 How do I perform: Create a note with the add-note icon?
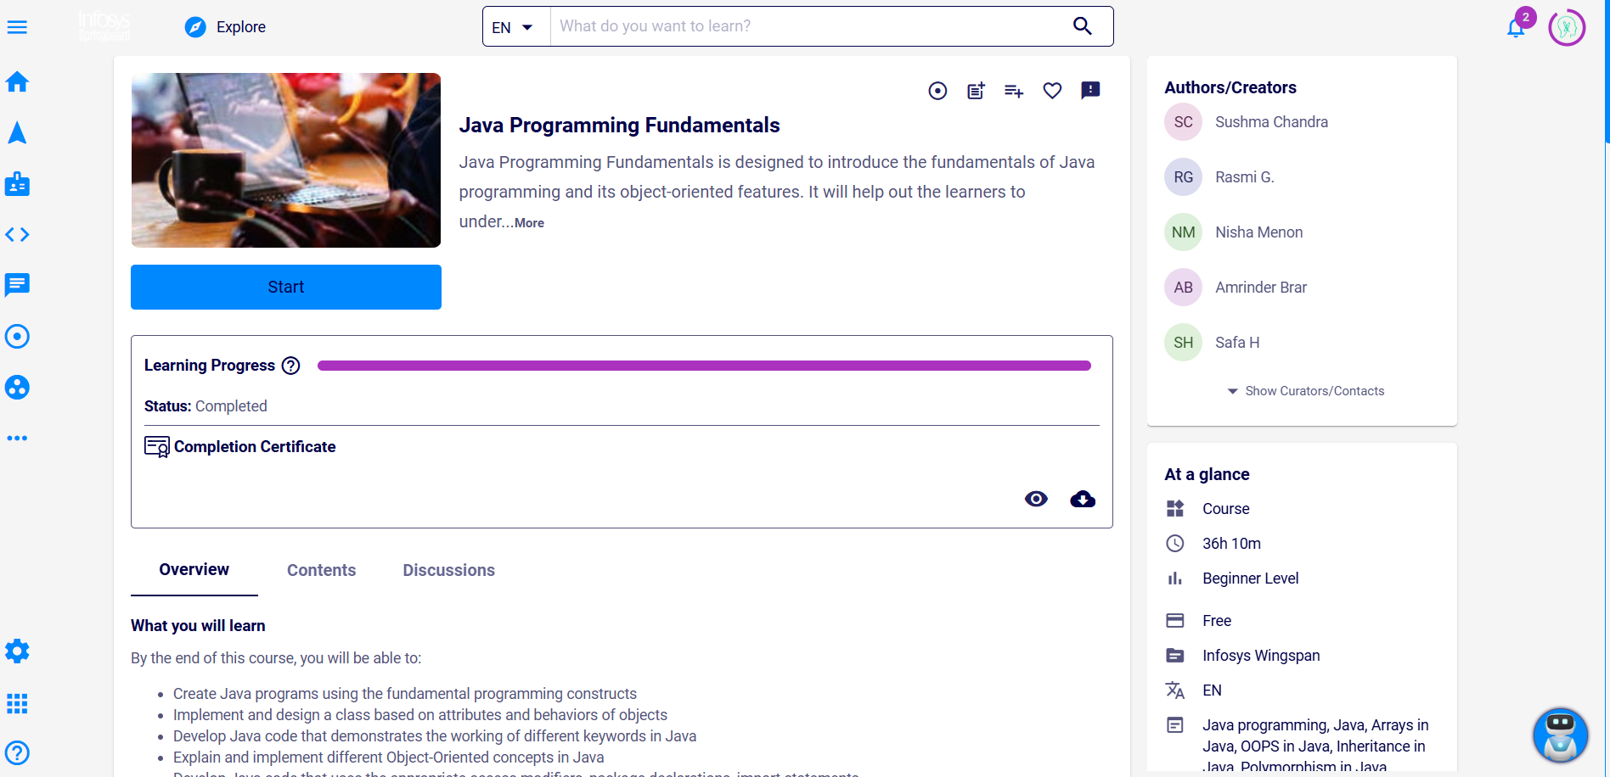coord(975,90)
